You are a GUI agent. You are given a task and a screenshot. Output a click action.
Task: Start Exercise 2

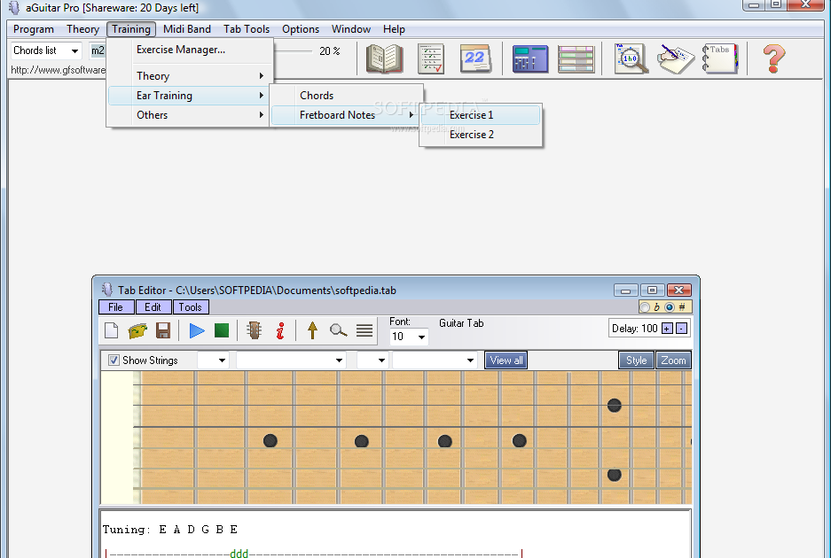point(481,135)
